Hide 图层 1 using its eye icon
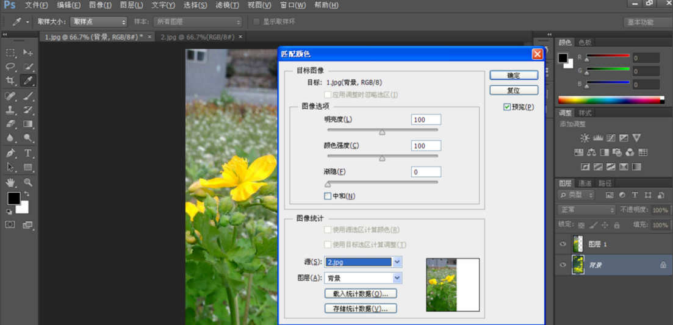Screen dimensions: 673x325 click(x=563, y=244)
